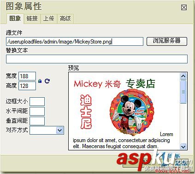Click the 预览 label
Viewport: 195px width, 174px height.
tap(73, 68)
